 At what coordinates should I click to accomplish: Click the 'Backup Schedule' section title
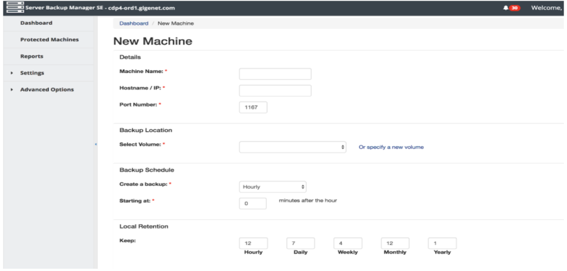click(x=147, y=169)
